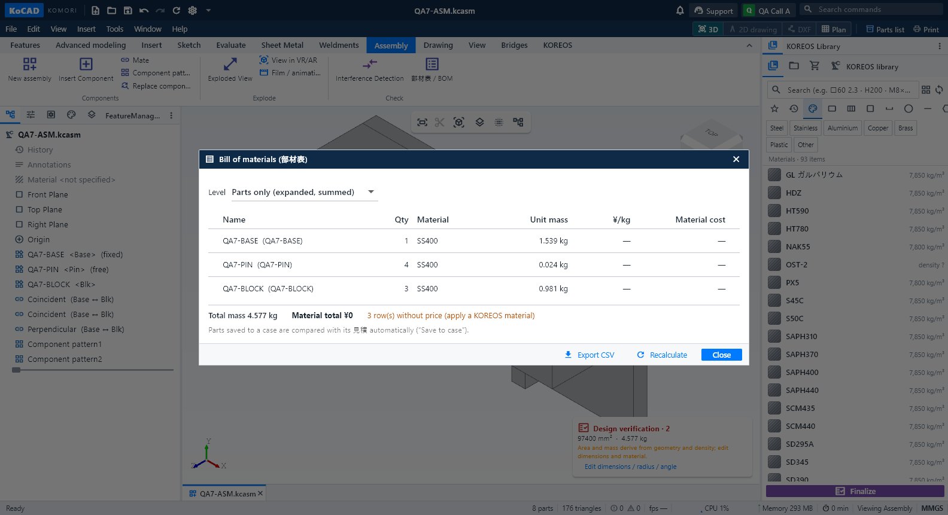Click Edit dimensions / radius / angle link
Screen dimensions: 948x515
point(631,467)
